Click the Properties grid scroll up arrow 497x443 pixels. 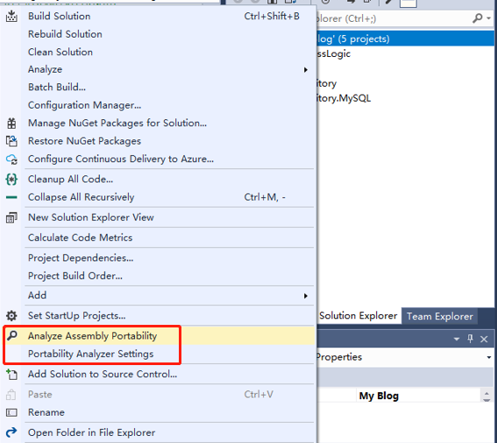(x=486, y=394)
